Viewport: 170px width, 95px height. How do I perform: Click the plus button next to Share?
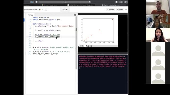[126, 9]
